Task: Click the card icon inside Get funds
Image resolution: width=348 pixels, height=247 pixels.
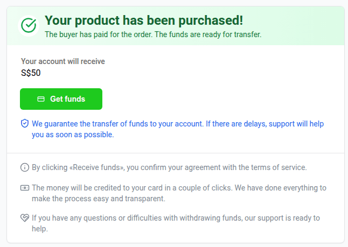Action: pos(41,99)
